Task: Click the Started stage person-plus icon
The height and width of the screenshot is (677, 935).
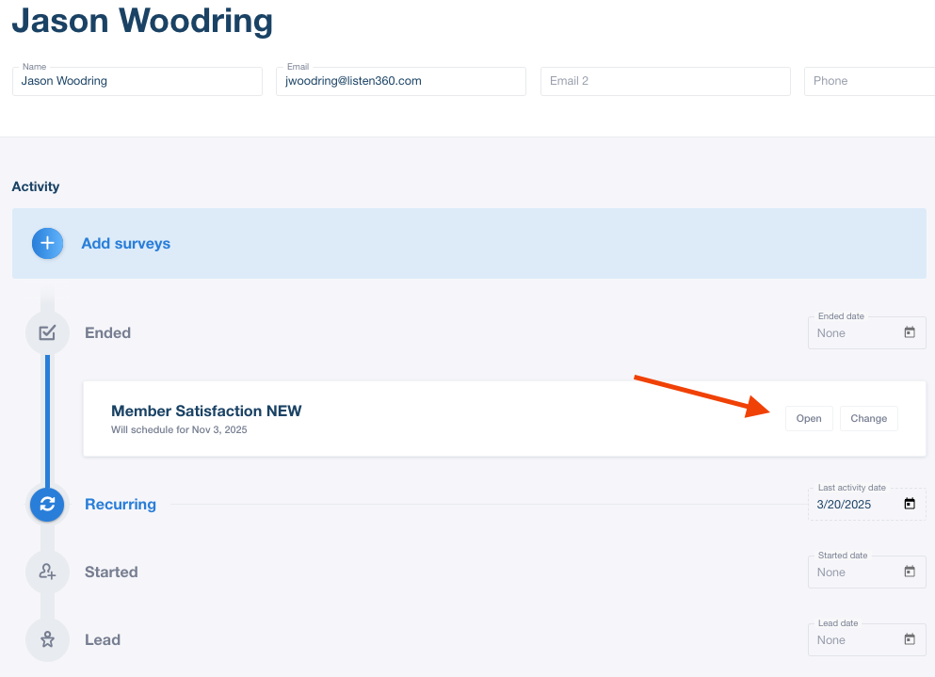Action: 47,572
